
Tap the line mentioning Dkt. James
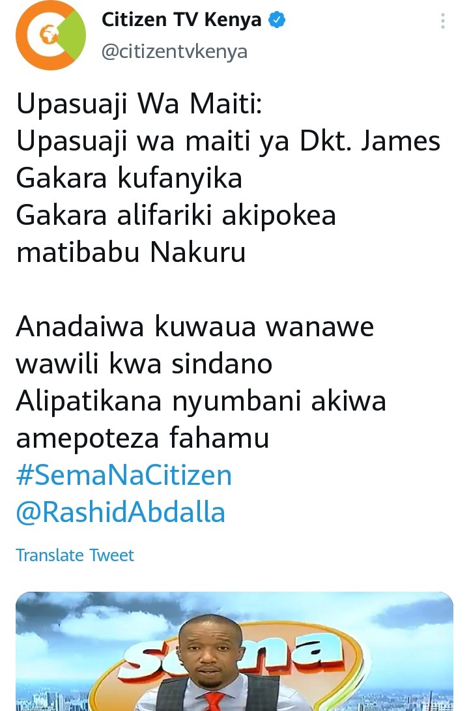(229, 141)
